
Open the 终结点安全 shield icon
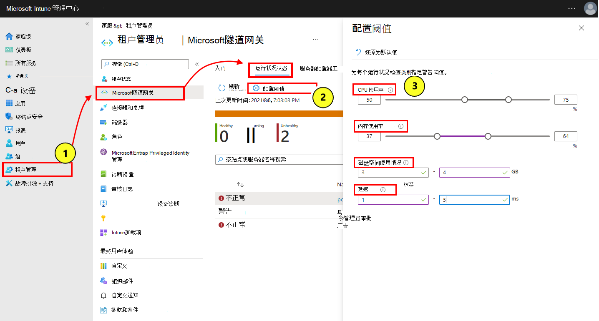tap(9, 117)
